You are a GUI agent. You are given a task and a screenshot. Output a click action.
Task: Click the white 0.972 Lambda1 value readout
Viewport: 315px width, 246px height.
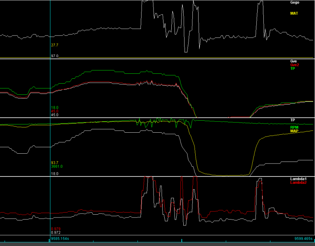coord(55,232)
